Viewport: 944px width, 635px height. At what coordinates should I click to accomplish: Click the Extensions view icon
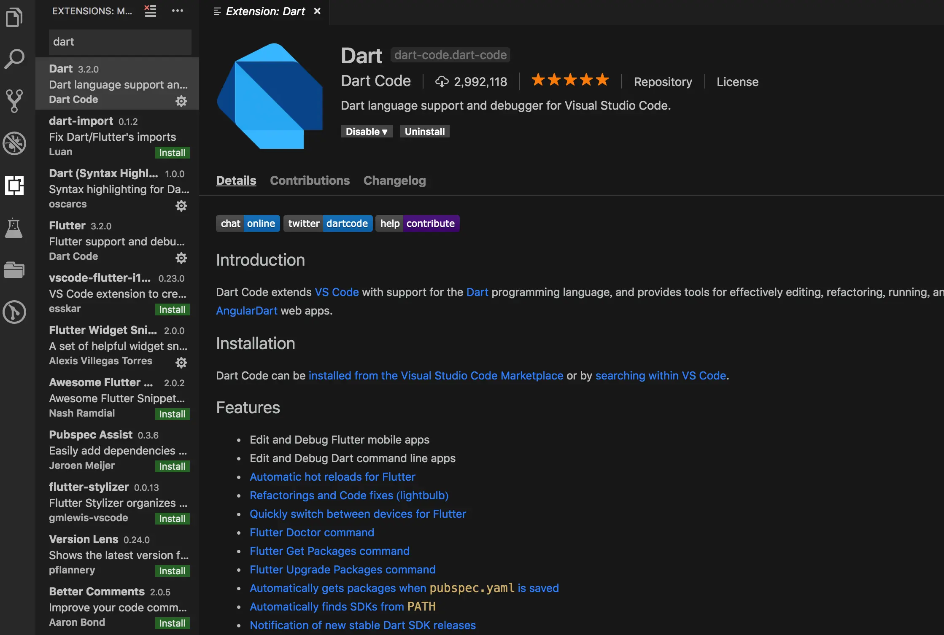(14, 186)
